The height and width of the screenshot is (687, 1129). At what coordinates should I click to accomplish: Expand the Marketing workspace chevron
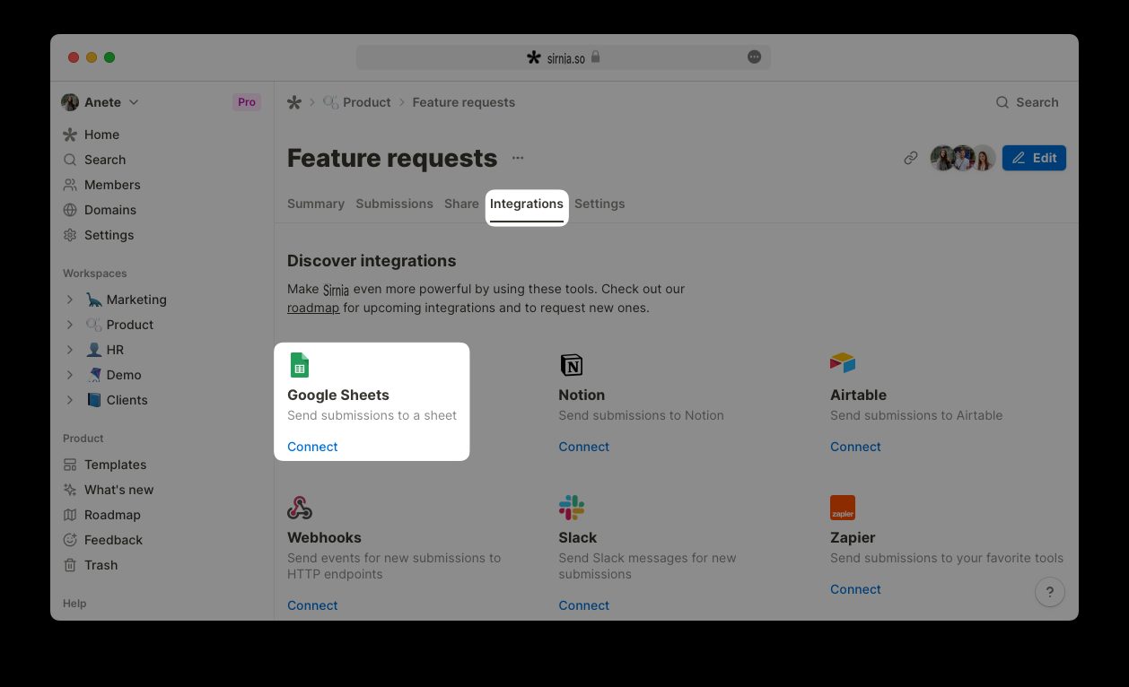70,300
